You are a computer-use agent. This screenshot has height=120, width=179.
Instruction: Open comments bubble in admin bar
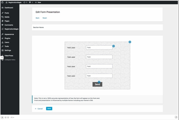click(31, 2)
